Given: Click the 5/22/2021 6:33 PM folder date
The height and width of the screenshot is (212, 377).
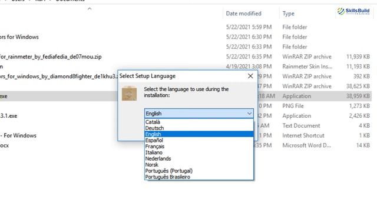Looking at the screenshot, I should [249, 47].
